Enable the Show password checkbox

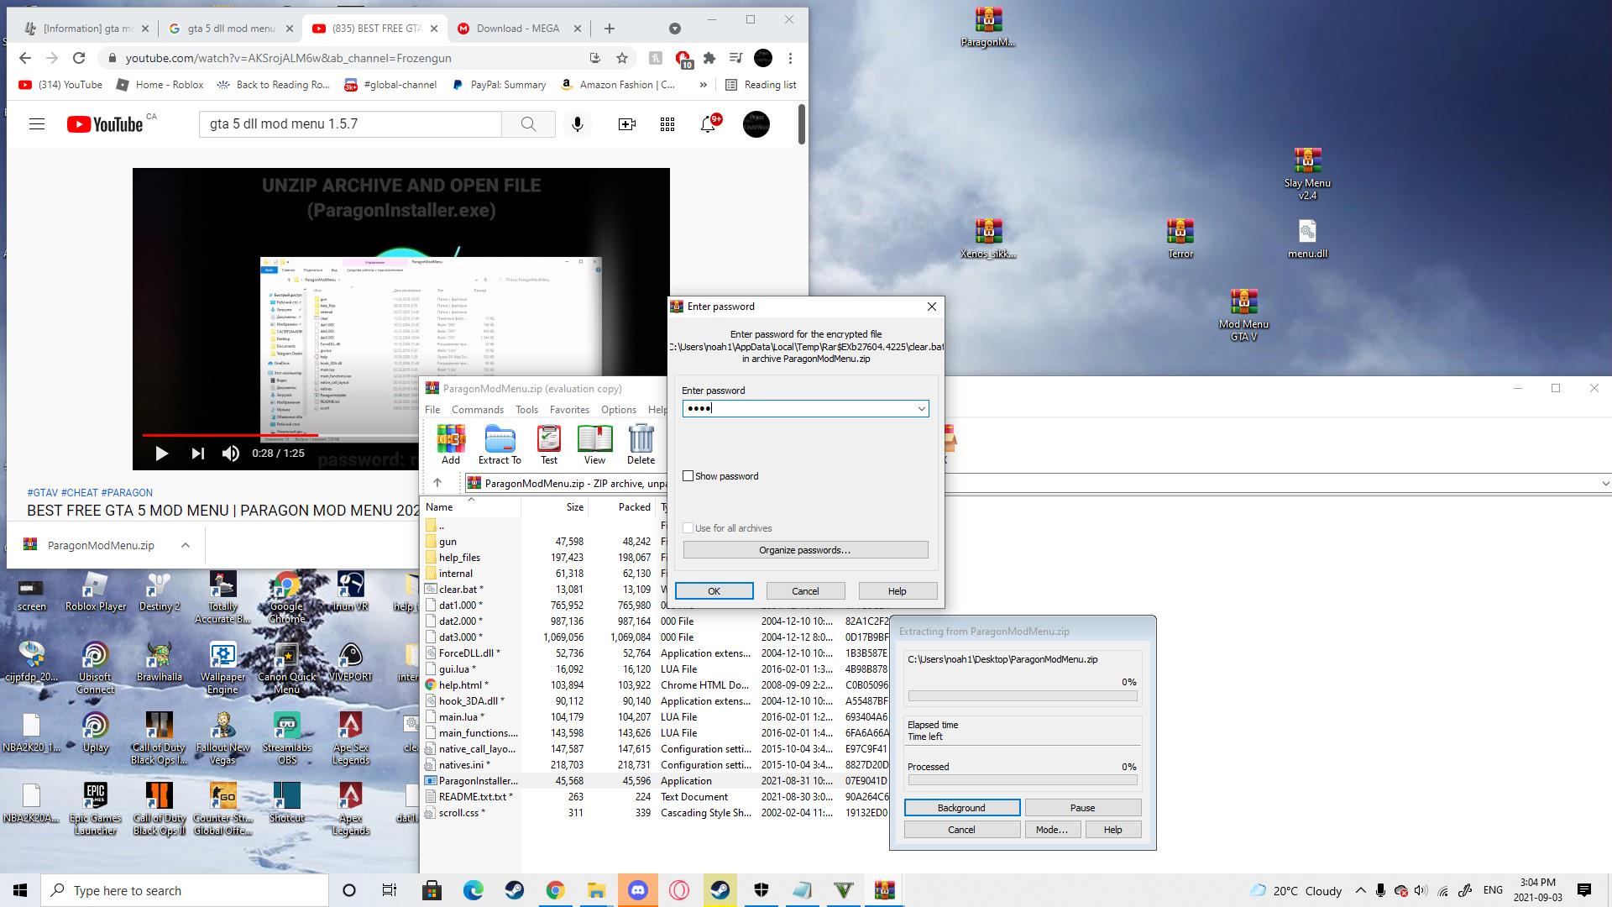pyautogui.click(x=688, y=476)
